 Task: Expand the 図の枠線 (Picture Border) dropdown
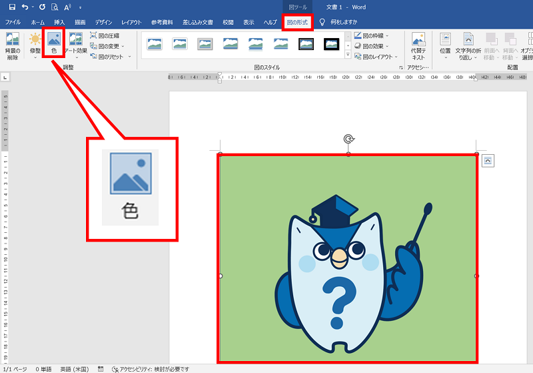(x=374, y=35)
